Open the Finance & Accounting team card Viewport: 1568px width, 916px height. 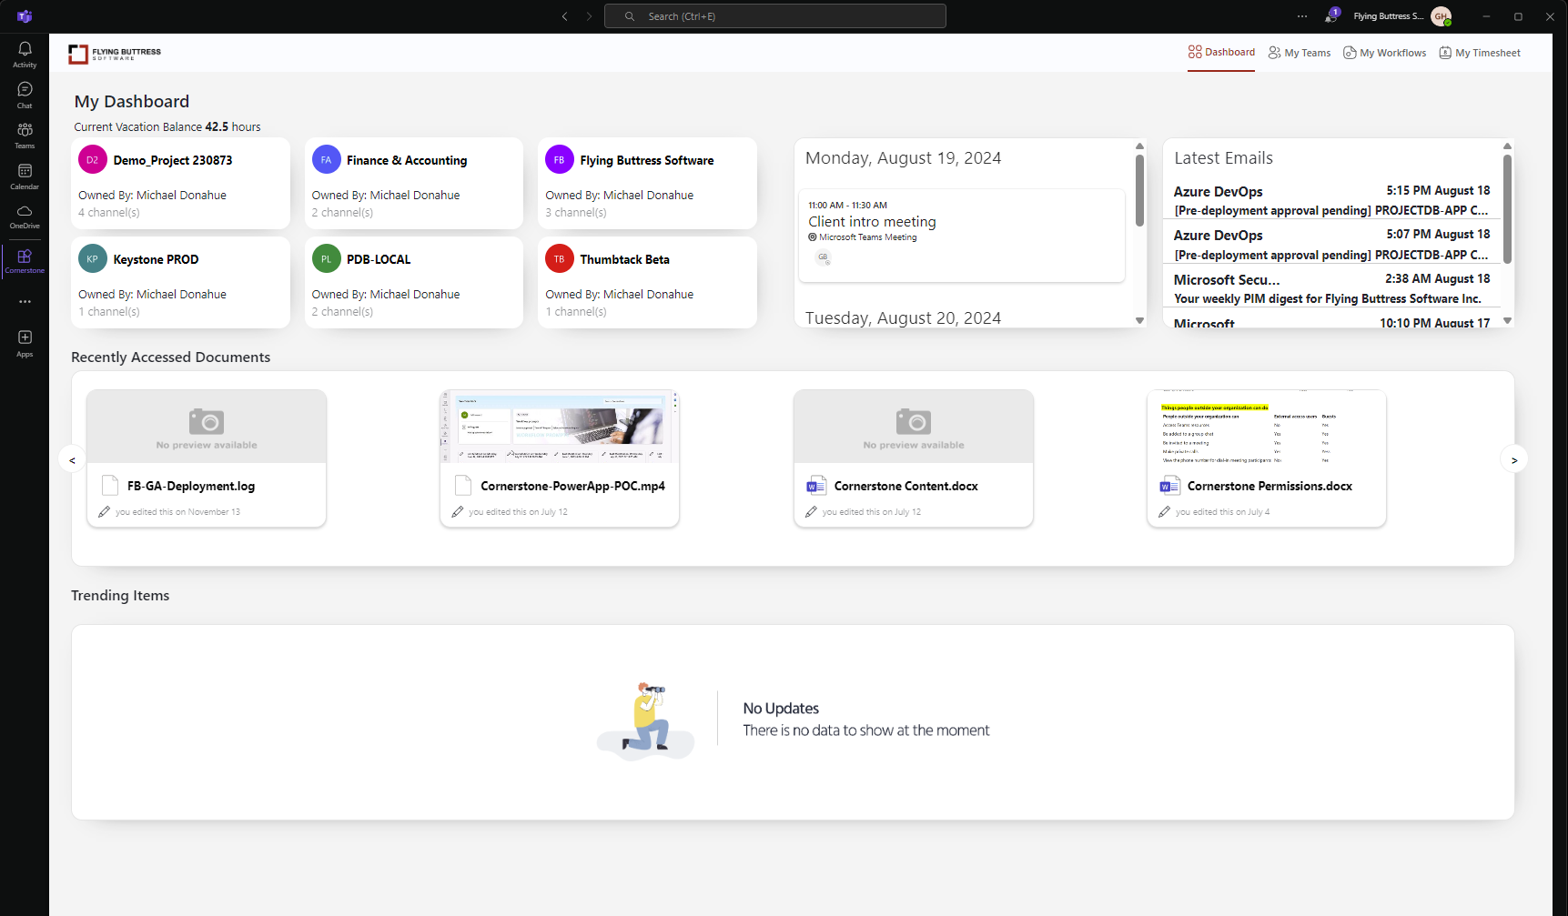pyautogui.click(x=413, y=182)
